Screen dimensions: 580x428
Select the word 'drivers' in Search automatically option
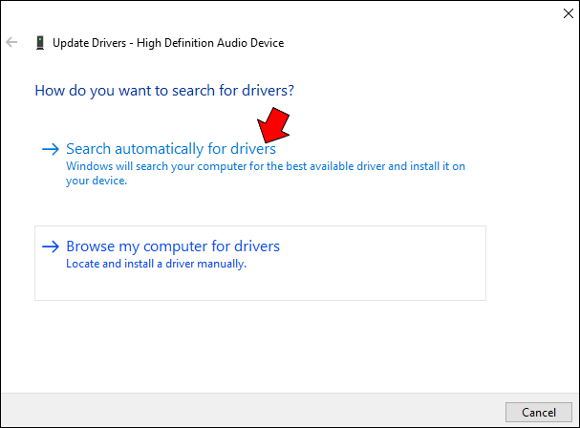[253, 149]
